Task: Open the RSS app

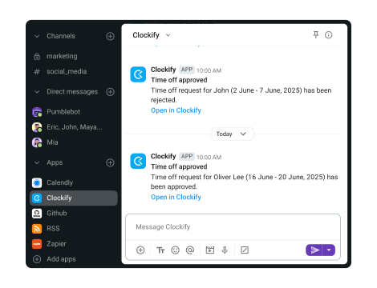Action: pyautogui.click(x=74, y=229)
